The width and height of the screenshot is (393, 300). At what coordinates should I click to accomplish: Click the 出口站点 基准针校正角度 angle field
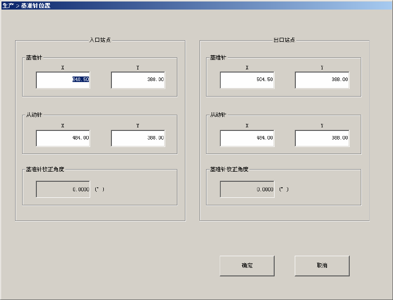coord(247,189)
